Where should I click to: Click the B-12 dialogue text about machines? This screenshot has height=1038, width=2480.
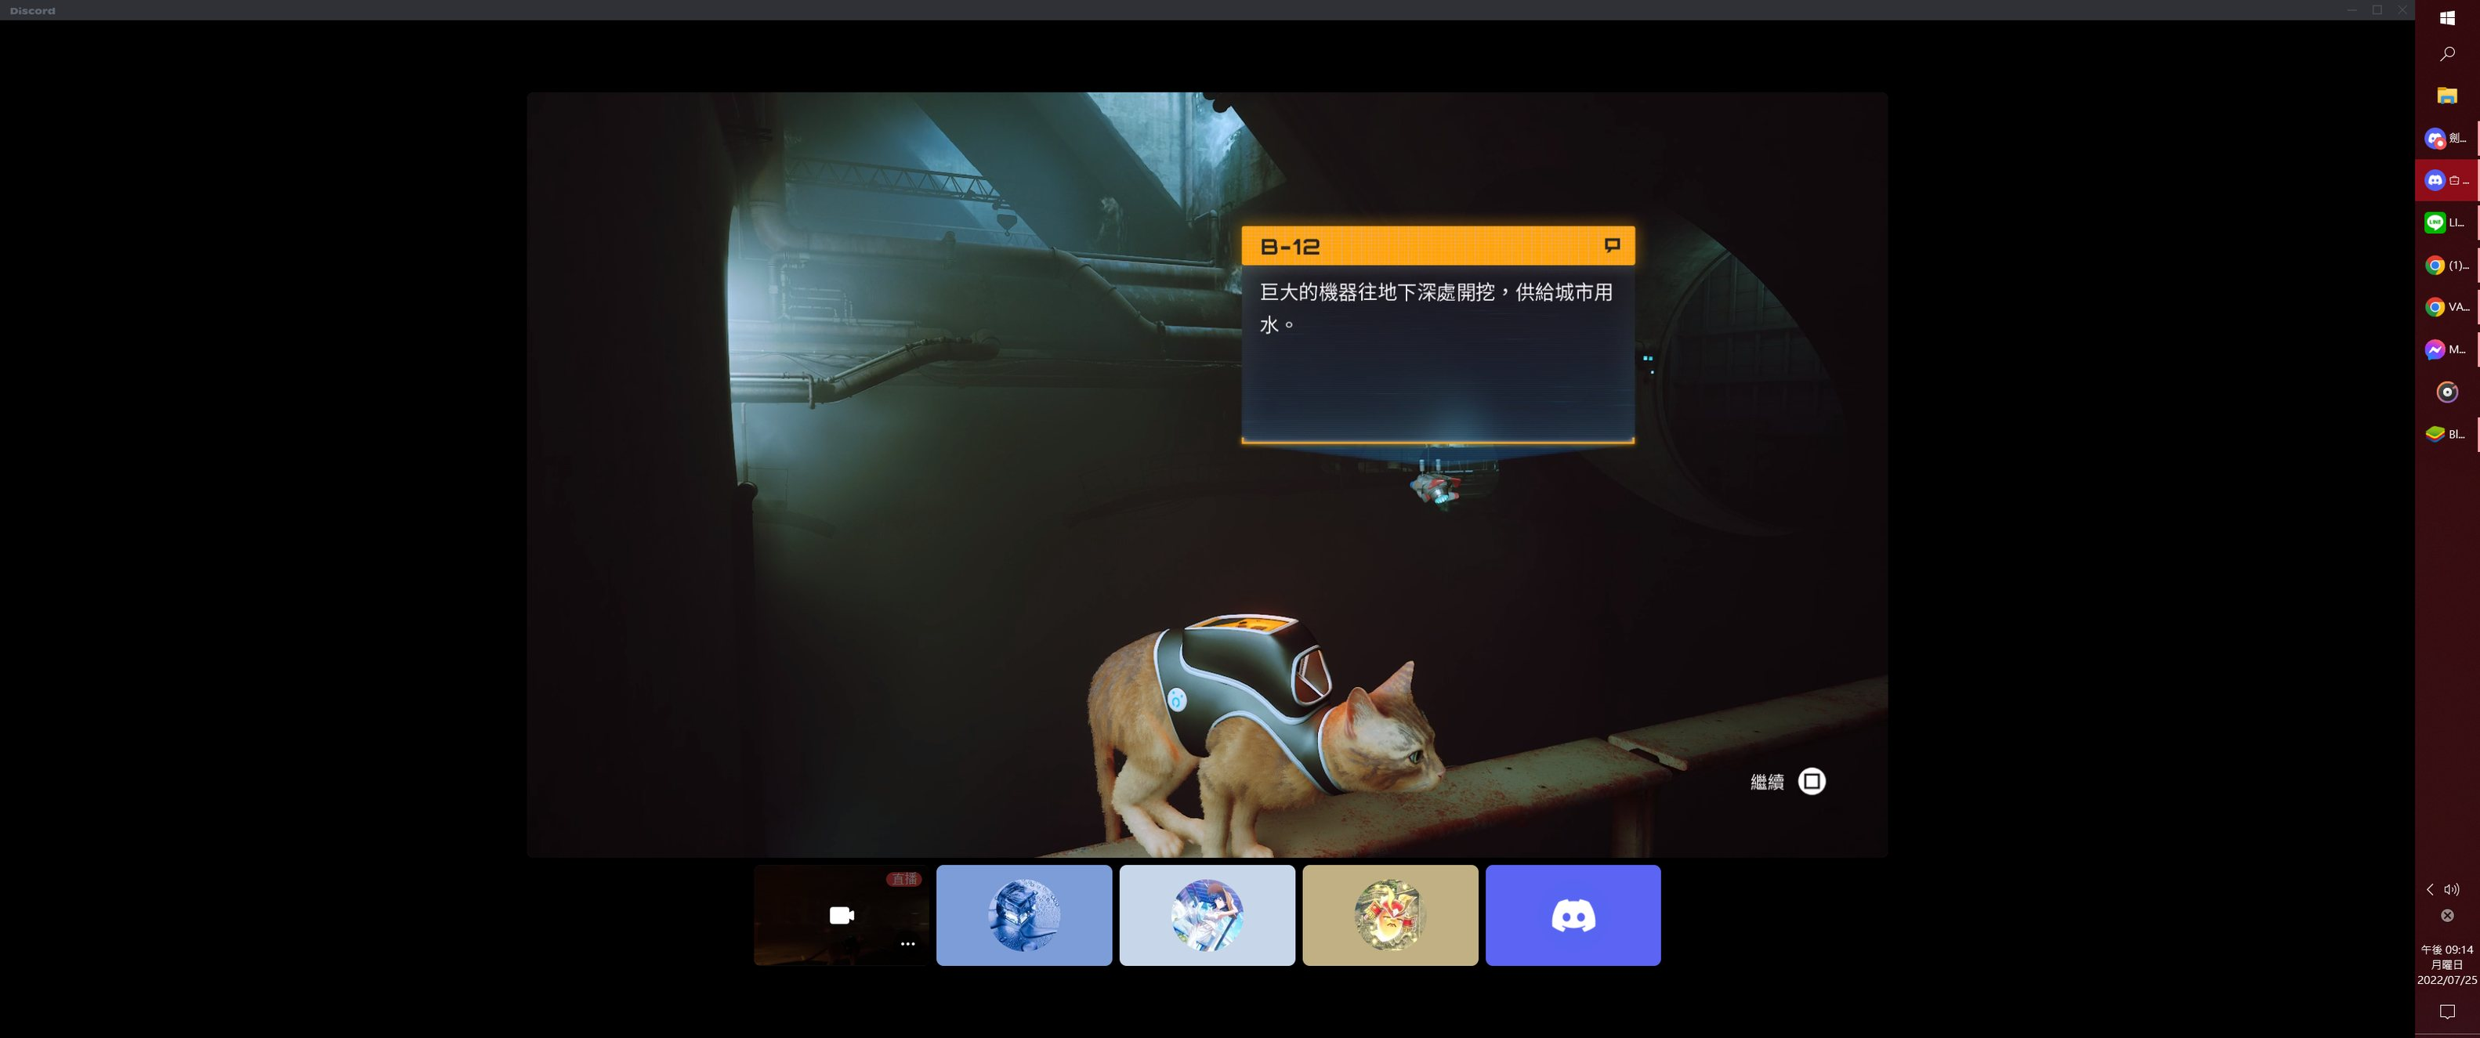(x=1436, y=307)
